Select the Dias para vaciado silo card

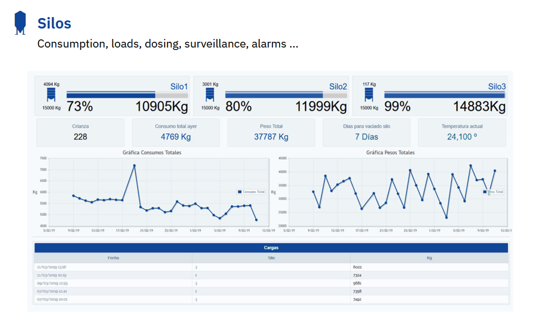[366, 132]
